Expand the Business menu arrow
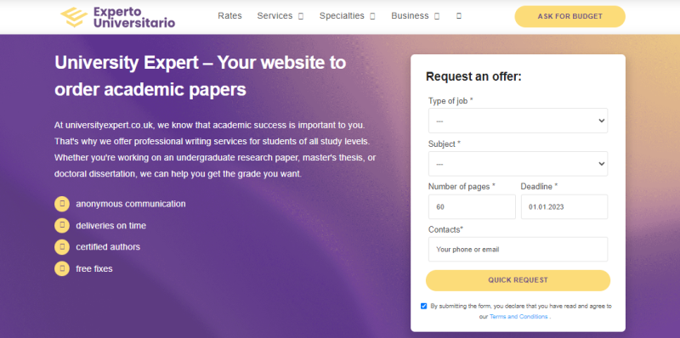 (x=437, y=16)
